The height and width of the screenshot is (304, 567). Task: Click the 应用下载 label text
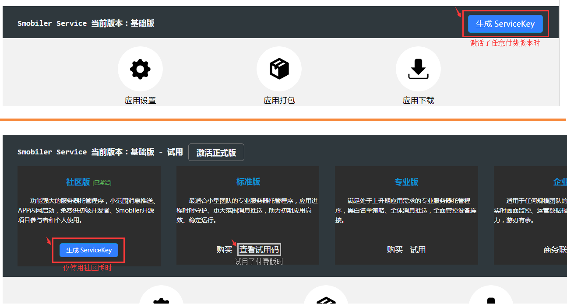(x=418, y=101)
